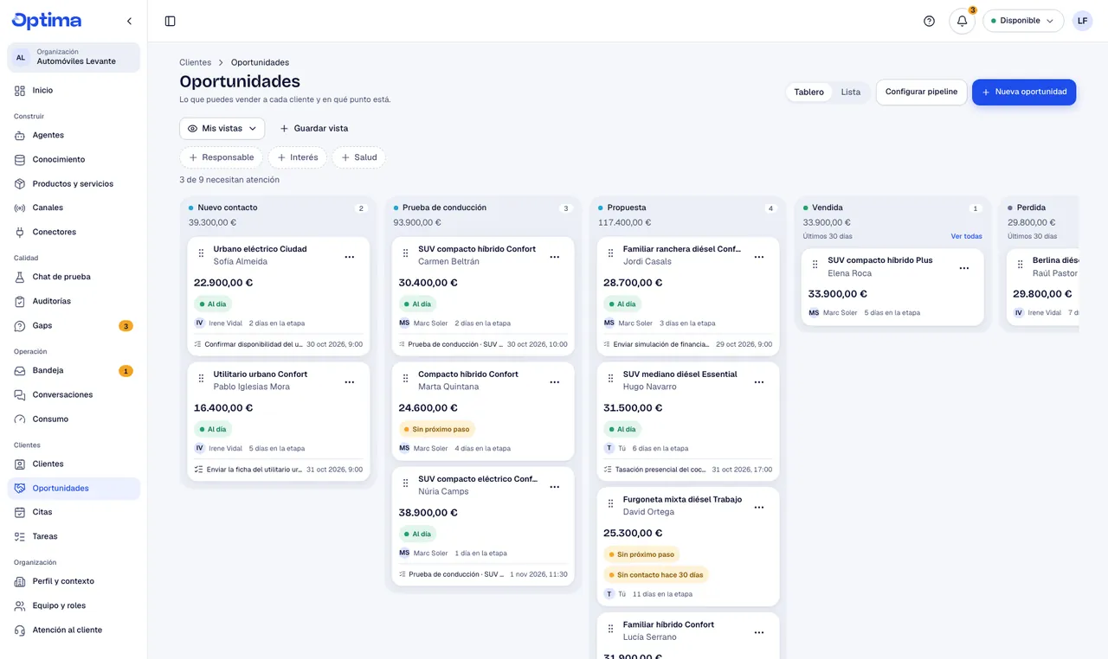Add a Responsable filter
Image resolution: width=1108 pixels, height=659 pixels.
click(x=222, y=157)
